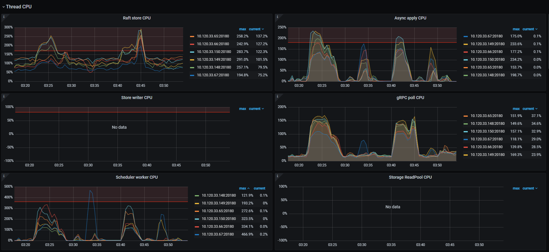
Task: Toggle series 10.120.33.150:20180 in Raft store CPU
Action: coord(214,52)
